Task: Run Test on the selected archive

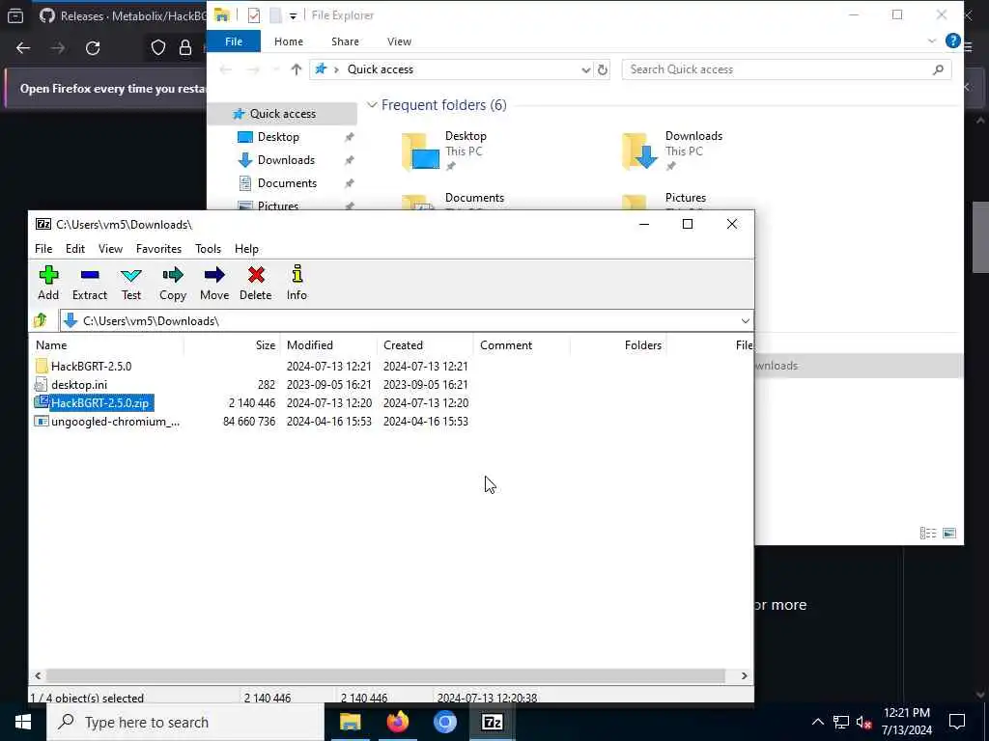Action: (131, 283)
